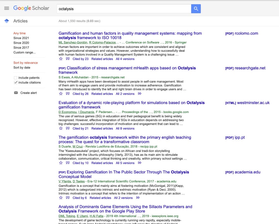Open the cite icon under the Exploring Gamification result
Image resolution: width=279 pixels, height=224 pixels.
[x=67, y=198]
